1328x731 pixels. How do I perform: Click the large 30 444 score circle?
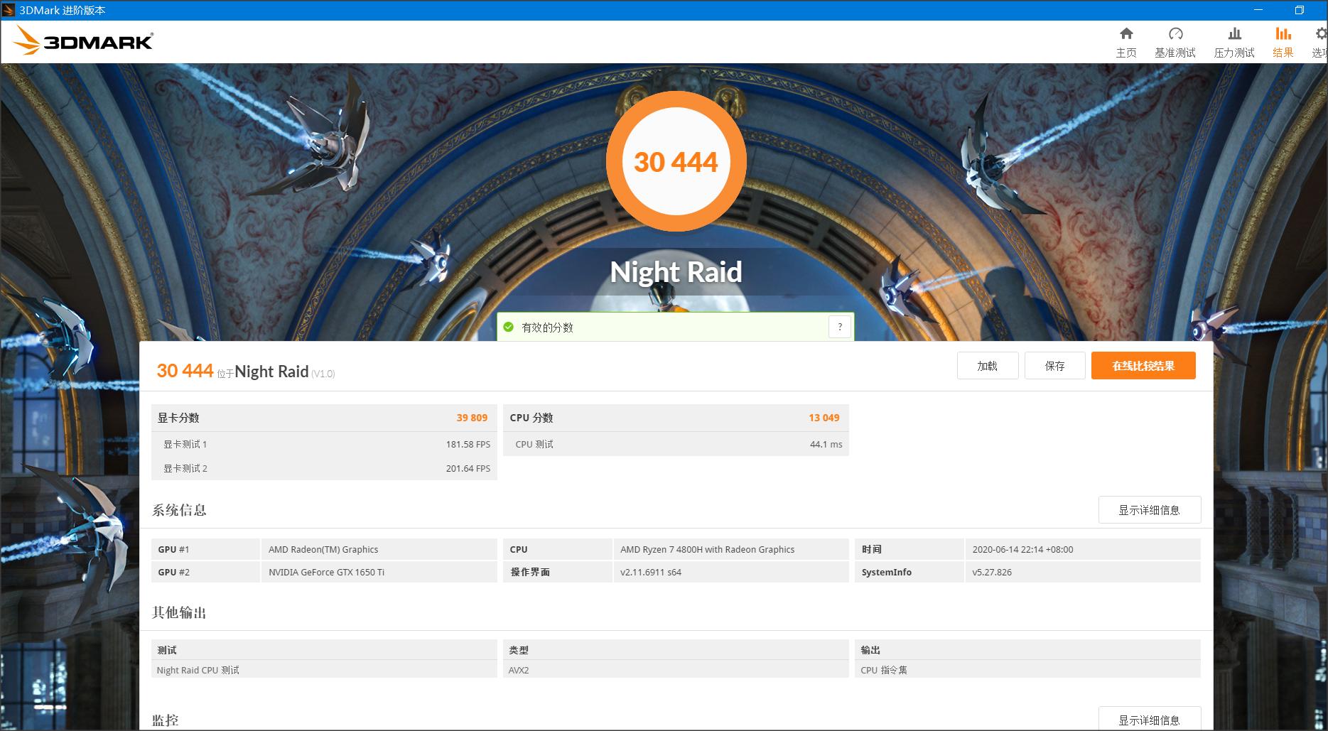coord(676,162)
